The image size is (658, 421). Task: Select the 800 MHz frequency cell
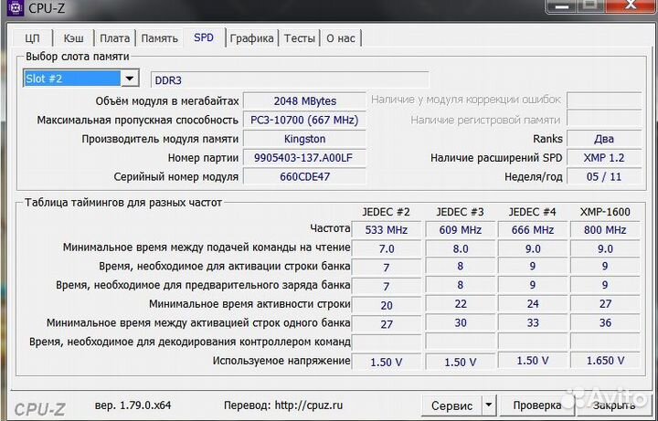click(x=605, y=230)
